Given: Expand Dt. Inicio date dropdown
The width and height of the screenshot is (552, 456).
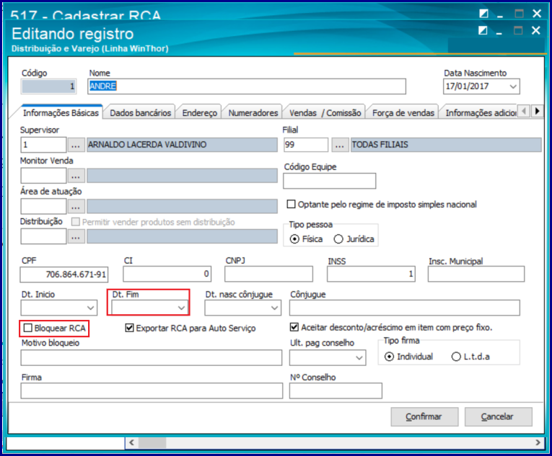Looking at the screenshot, I should (91, 308).
